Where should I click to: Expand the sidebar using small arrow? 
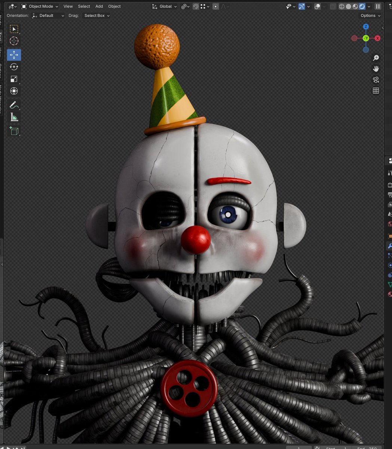[383, 28]
